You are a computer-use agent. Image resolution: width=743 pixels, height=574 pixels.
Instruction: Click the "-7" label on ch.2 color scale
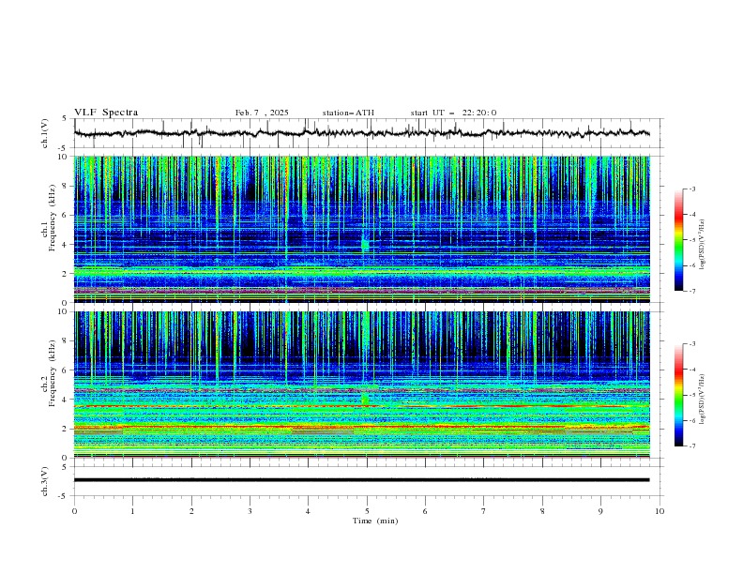(x=691, y=446)
